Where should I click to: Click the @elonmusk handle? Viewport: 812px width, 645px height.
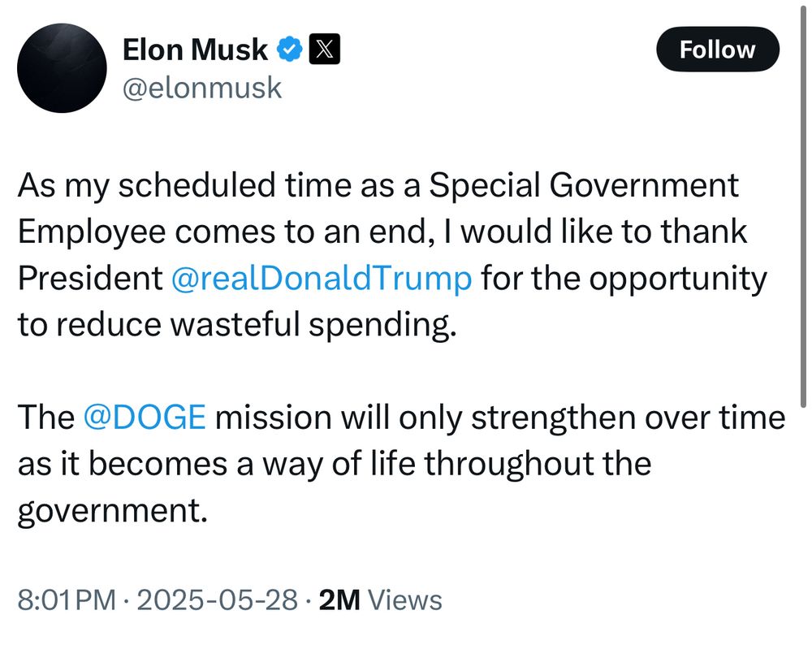click(x=201, y=87)
